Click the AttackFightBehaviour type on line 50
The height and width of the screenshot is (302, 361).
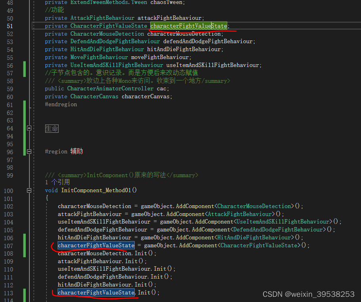click(102, 18)
